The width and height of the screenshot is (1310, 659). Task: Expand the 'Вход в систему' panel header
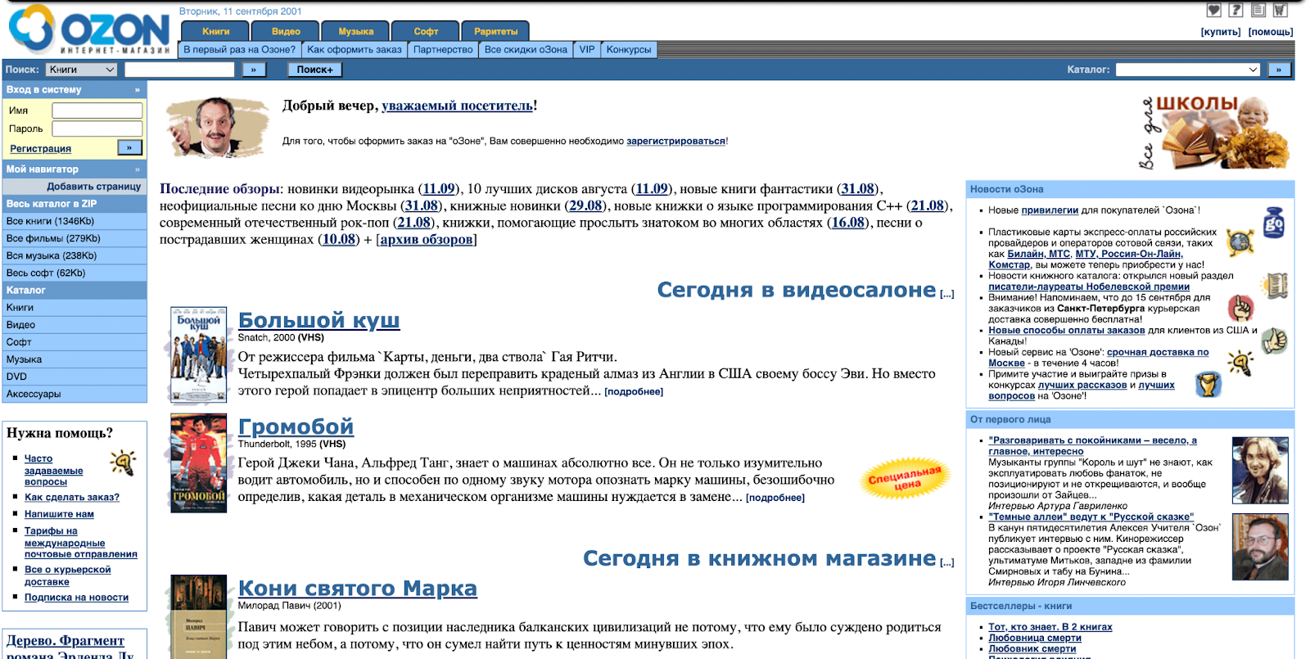pos(75,89)
